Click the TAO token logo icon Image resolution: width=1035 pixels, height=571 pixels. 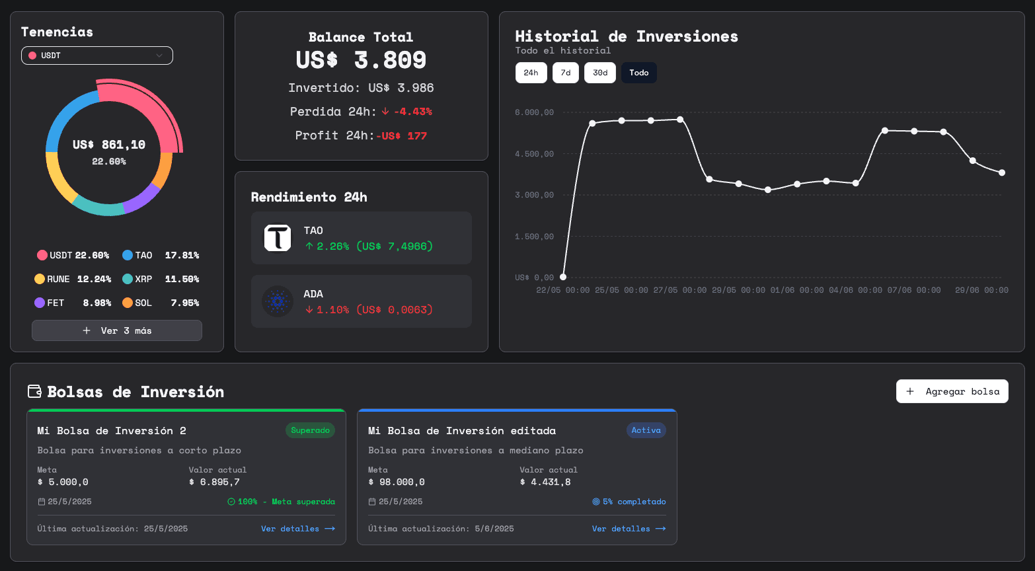point(278,238)
